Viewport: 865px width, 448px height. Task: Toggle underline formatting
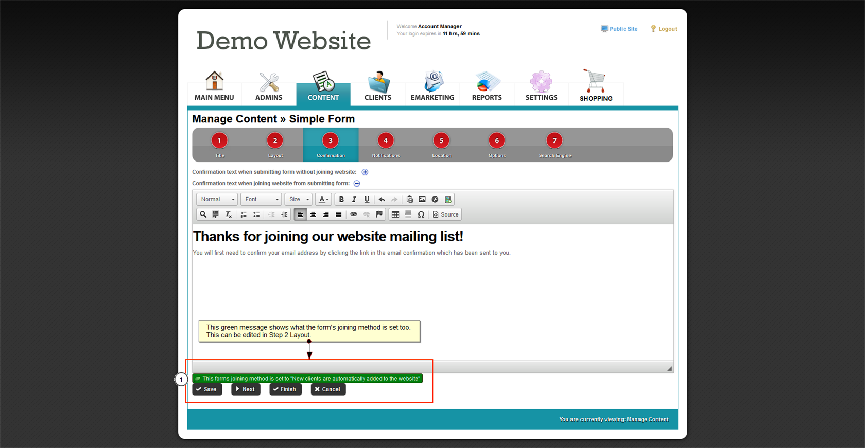[x=367, y=200]
